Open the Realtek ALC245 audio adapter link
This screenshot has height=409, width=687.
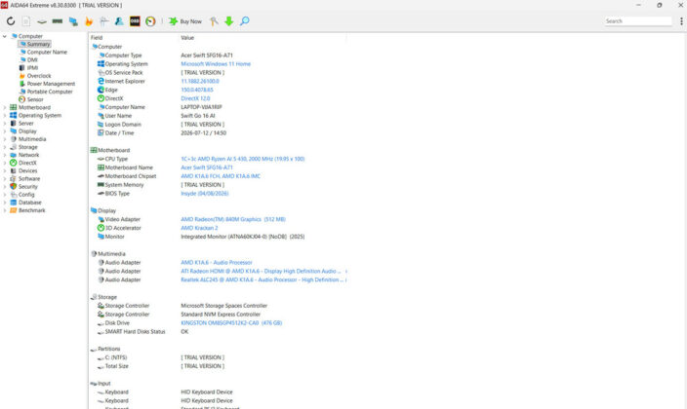[262, 279]
